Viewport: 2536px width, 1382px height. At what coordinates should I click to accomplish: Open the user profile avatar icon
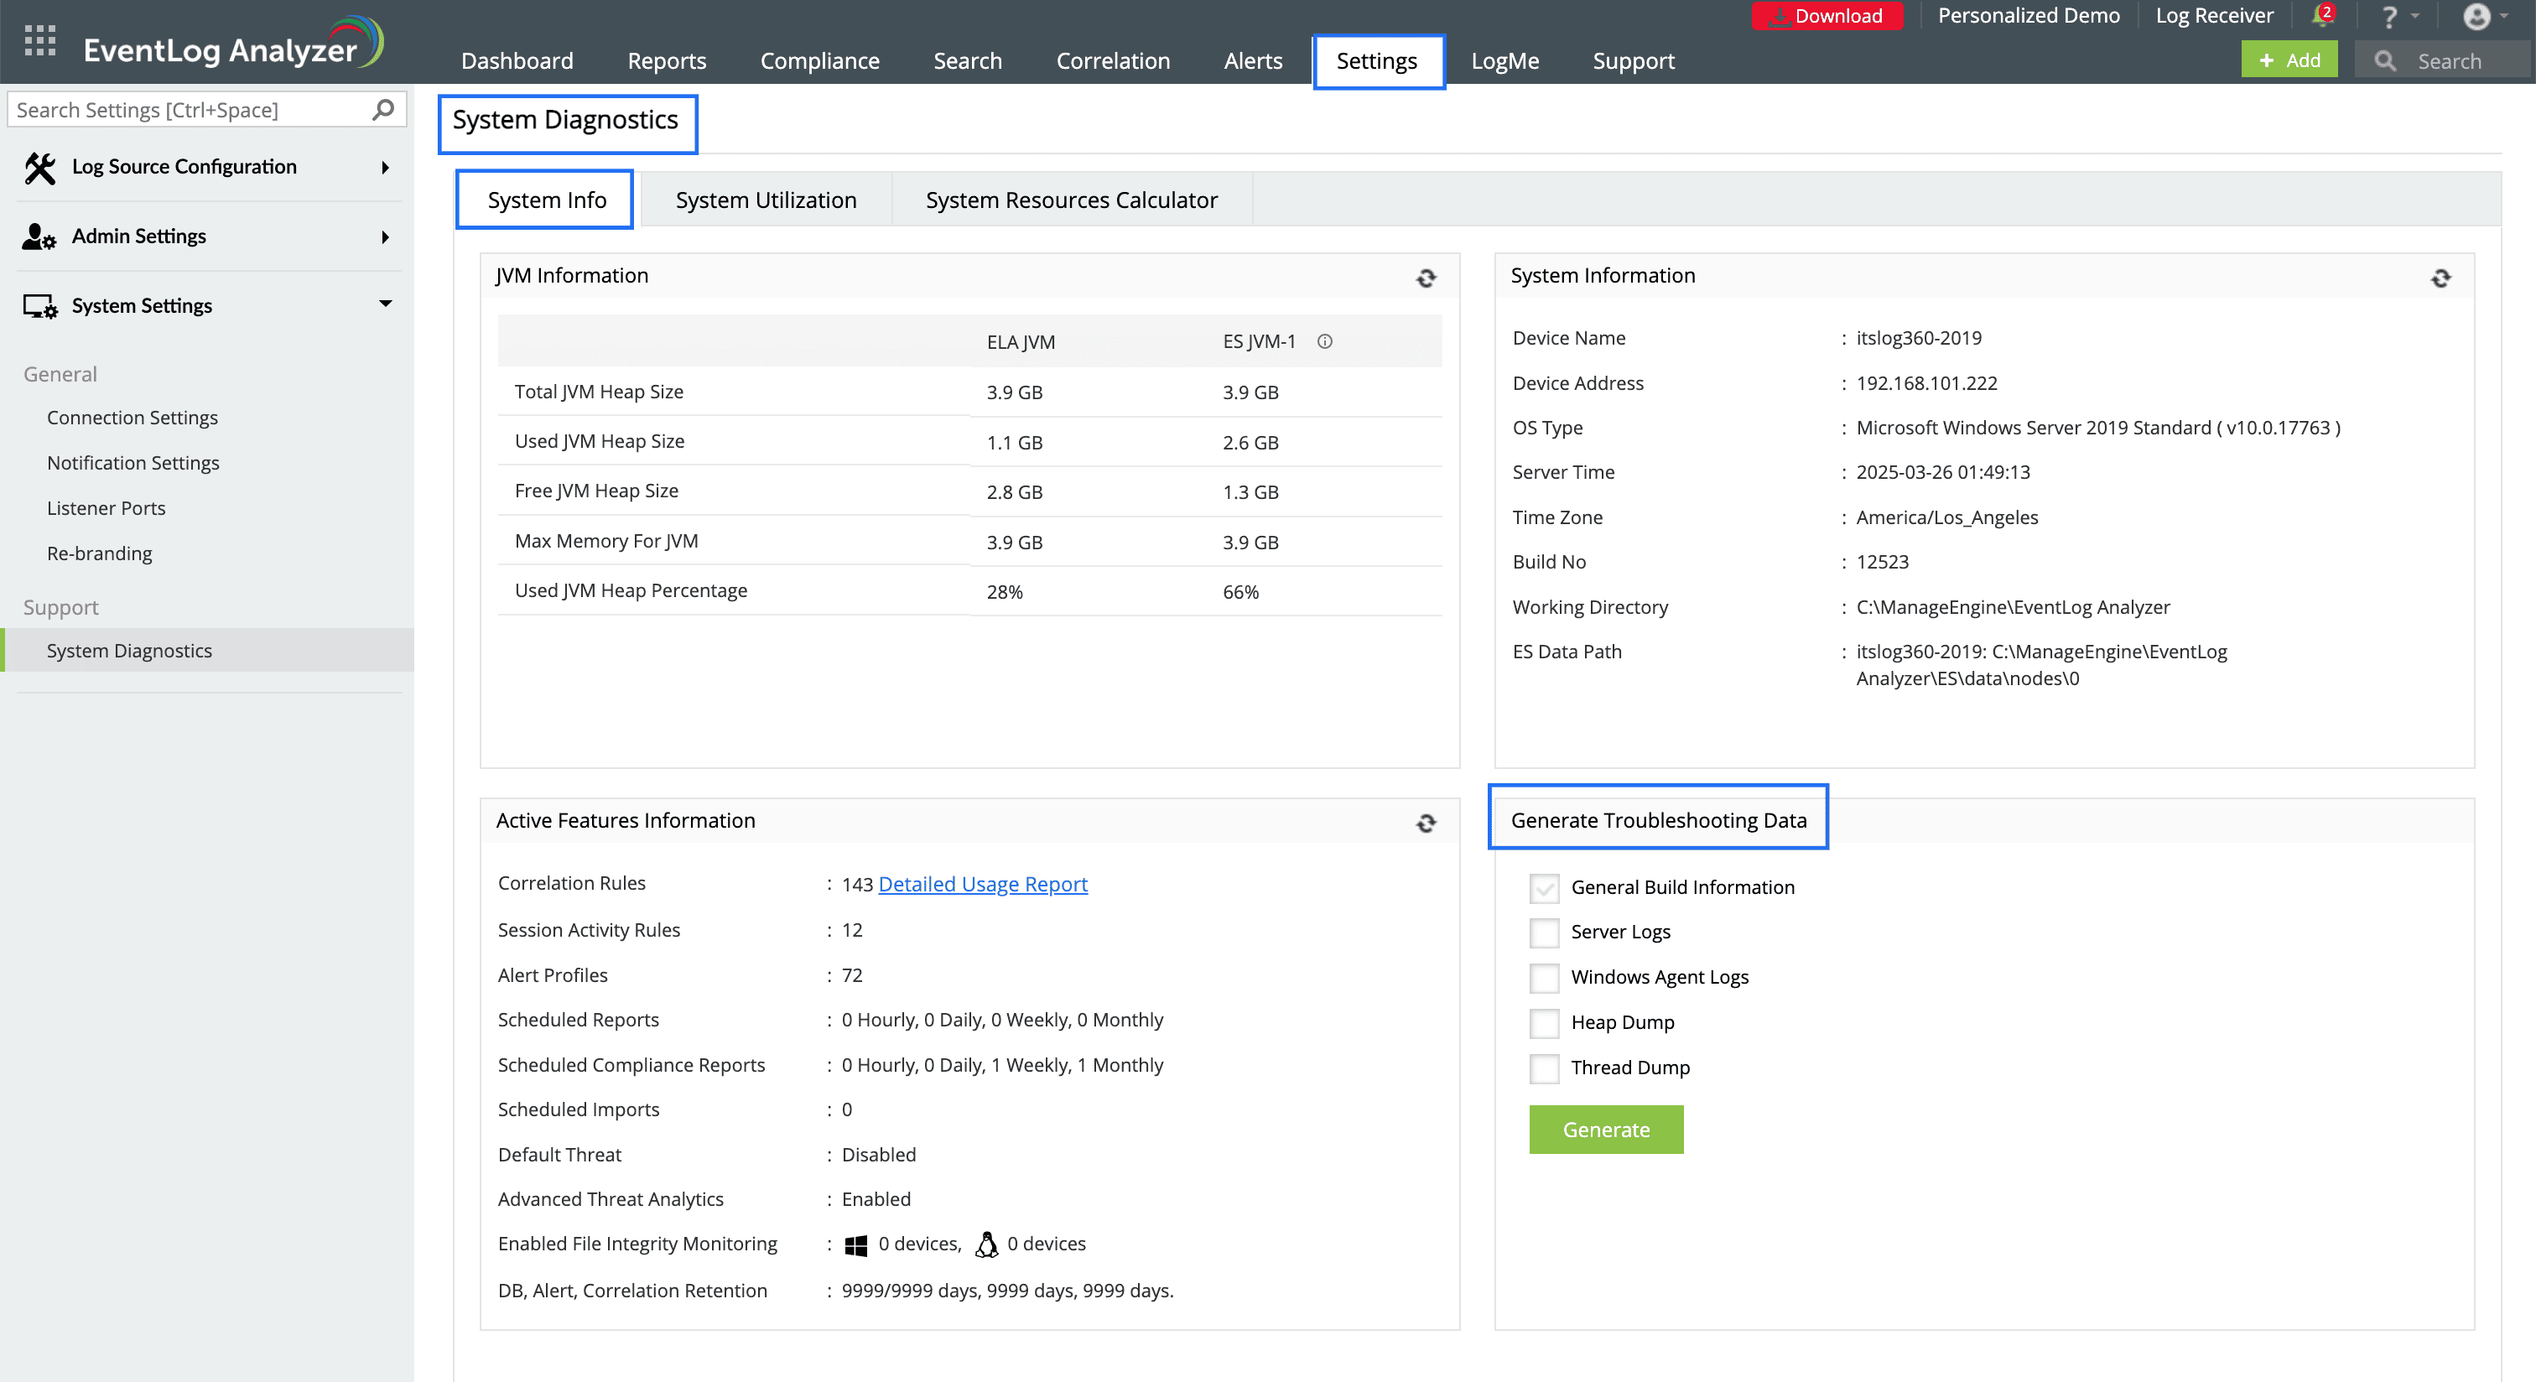(2476, 17)
